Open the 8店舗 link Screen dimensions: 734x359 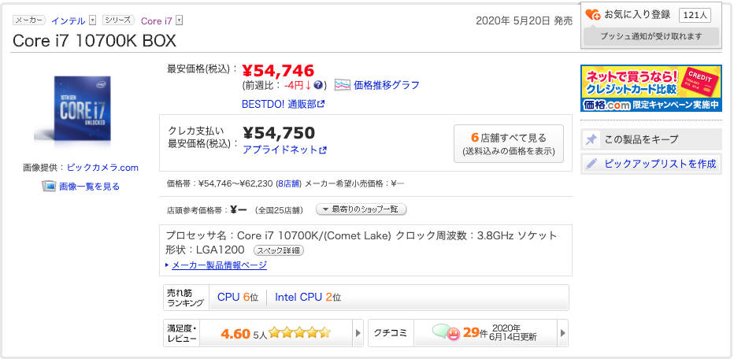coord(288,184)
